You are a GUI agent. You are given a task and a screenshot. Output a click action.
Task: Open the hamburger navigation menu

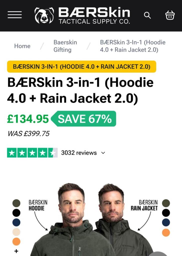(15, 15)
